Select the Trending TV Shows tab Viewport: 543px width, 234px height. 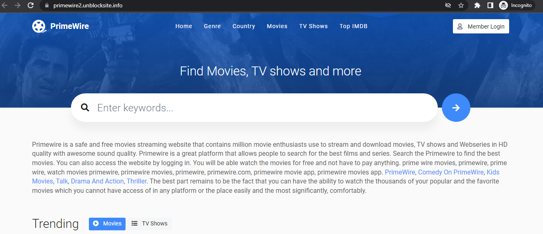coord(150,223)
